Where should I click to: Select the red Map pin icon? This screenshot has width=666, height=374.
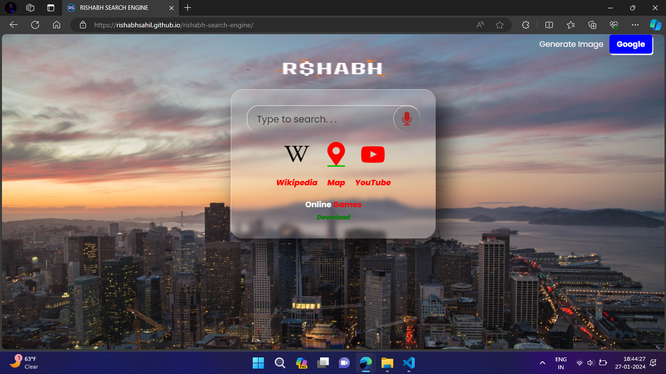[336, 153]
